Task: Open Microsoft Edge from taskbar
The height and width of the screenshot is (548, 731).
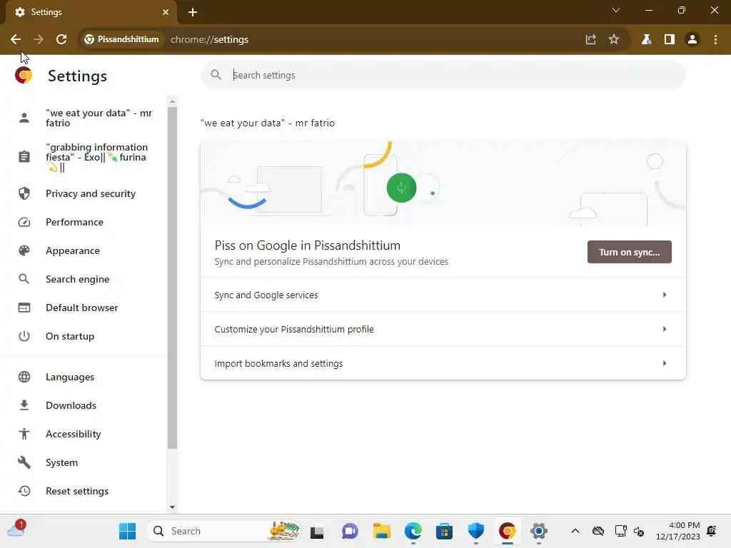Action: (x=413, y=531)
